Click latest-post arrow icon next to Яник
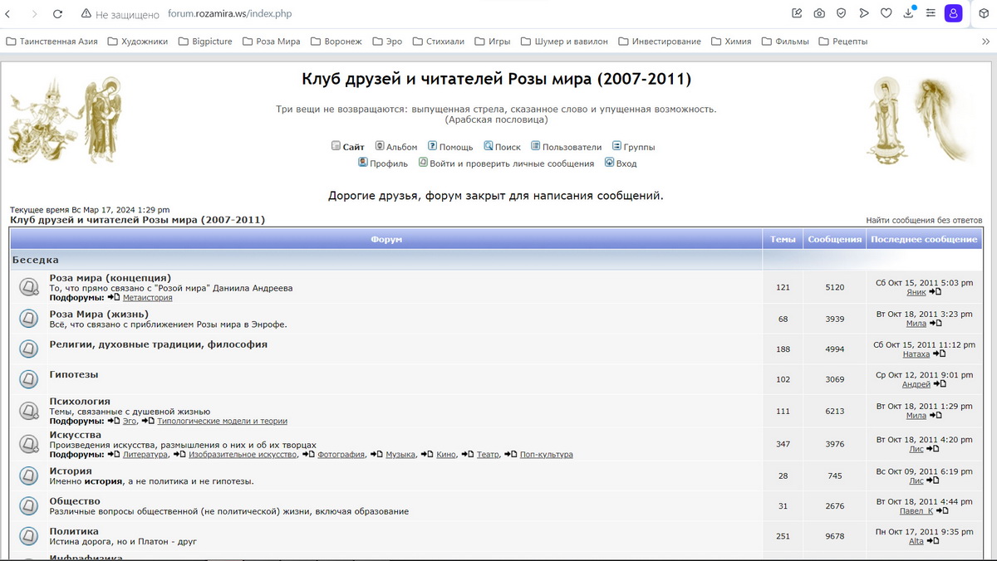The image size is (997, 561). [x=936, y=292]
